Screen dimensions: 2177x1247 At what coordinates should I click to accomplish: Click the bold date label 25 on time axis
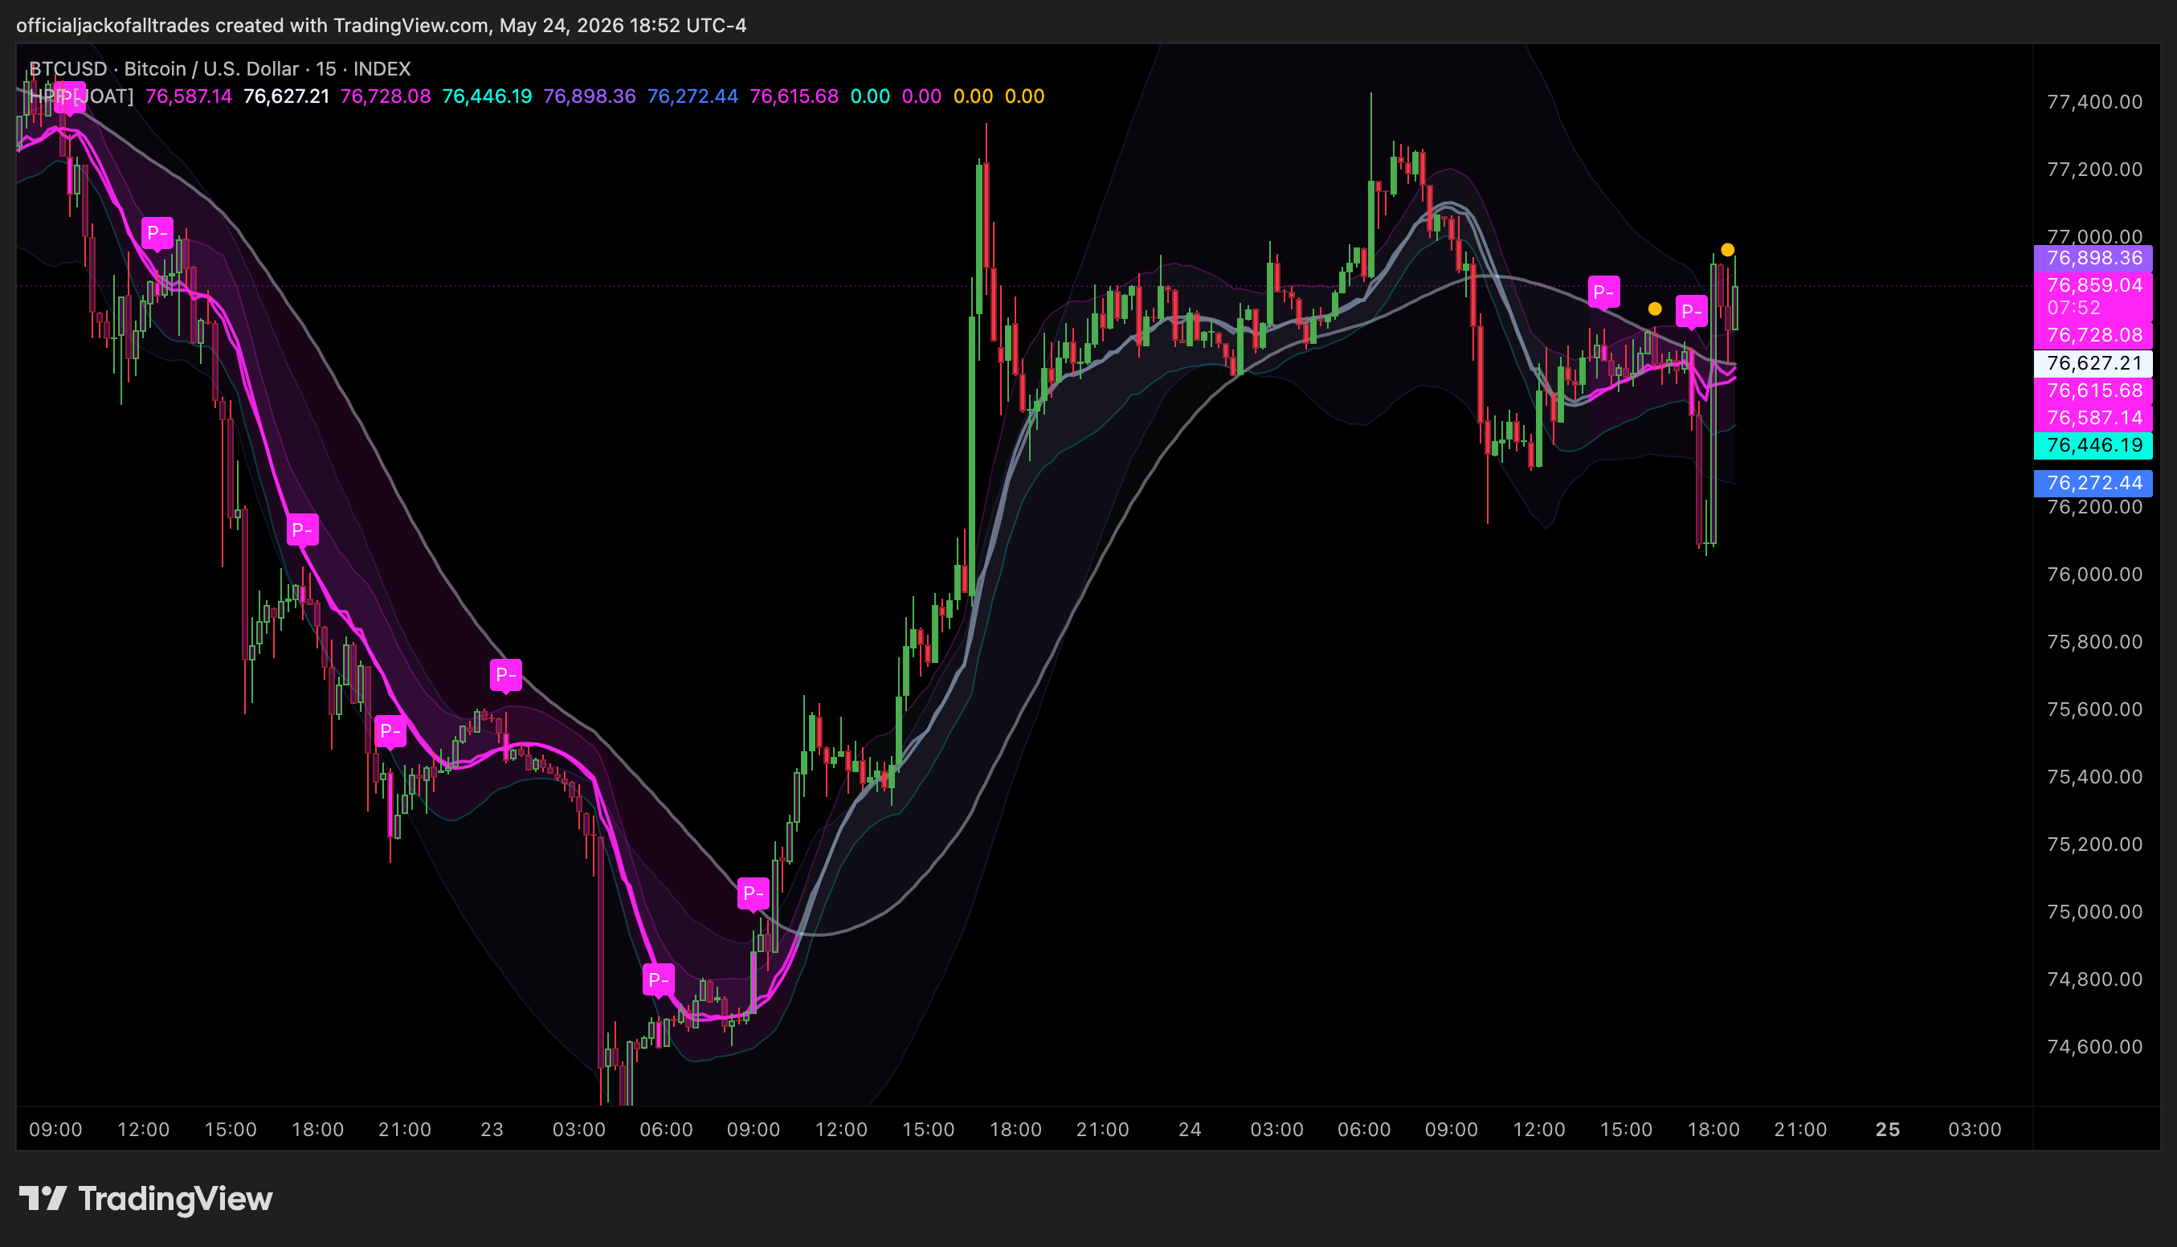tap(1888, 1130)
